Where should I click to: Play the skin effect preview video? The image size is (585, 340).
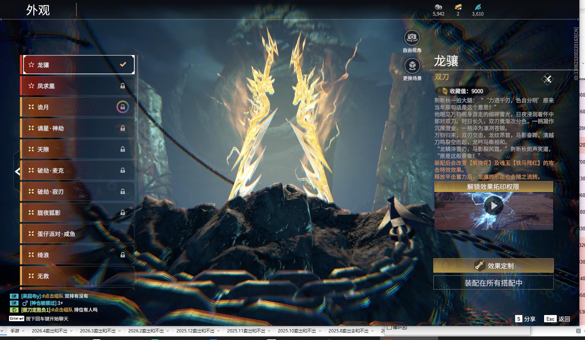pyautogui.click(x=493, y=206)
